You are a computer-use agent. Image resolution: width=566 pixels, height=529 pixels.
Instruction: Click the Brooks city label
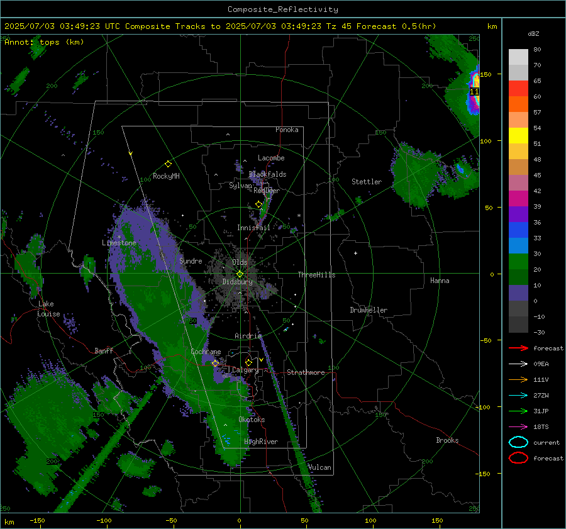point(447,440)
